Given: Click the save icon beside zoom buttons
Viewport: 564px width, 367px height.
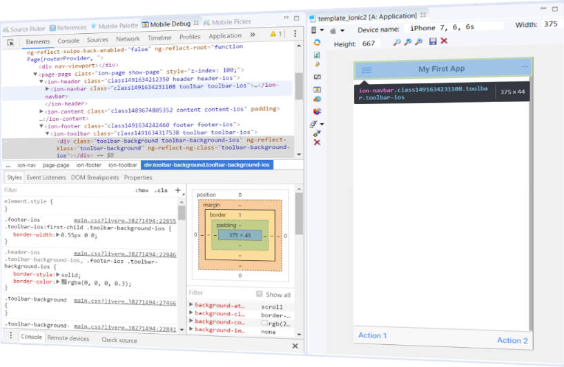Looking at the screenshot, I should point(433,42).
